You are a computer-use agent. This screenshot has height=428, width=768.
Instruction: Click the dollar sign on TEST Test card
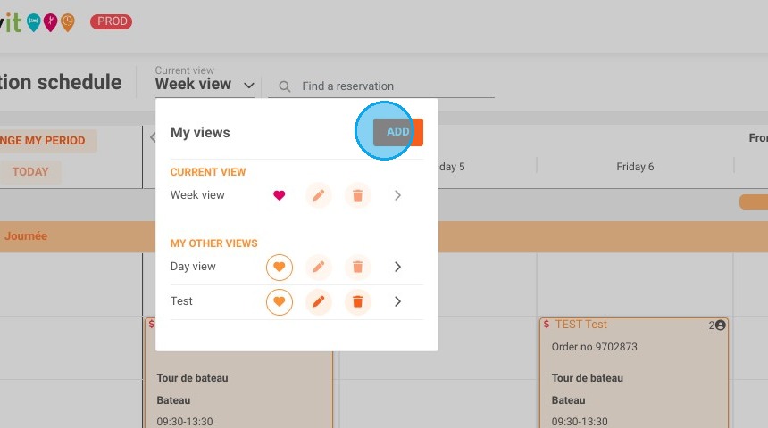pos(547,324)
